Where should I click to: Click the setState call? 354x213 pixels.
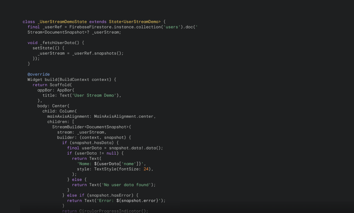click(x=42, y=48)
